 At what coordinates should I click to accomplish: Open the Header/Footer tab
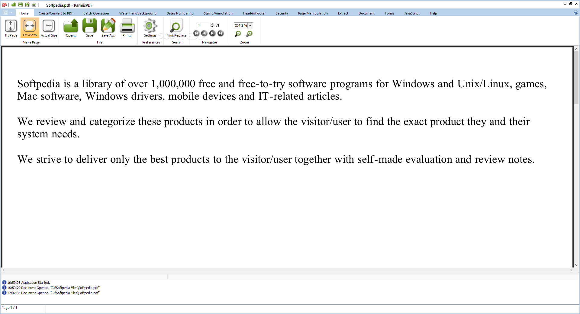[x=254, y=13]
